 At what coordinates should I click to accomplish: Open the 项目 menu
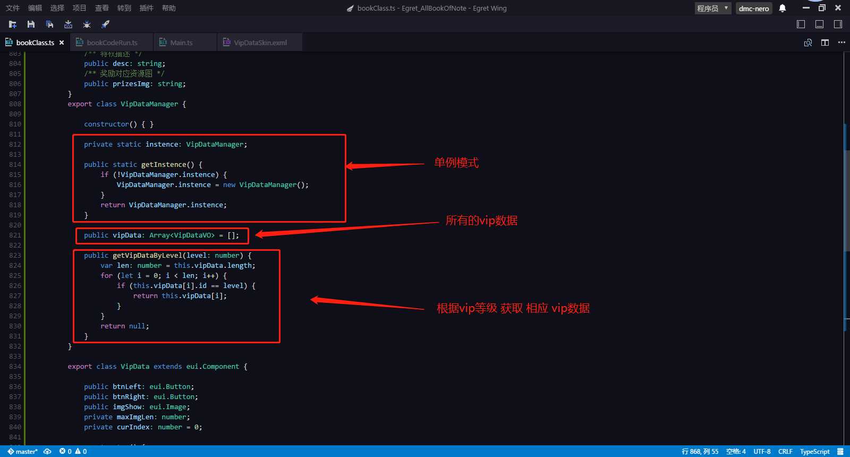[80, 8]
